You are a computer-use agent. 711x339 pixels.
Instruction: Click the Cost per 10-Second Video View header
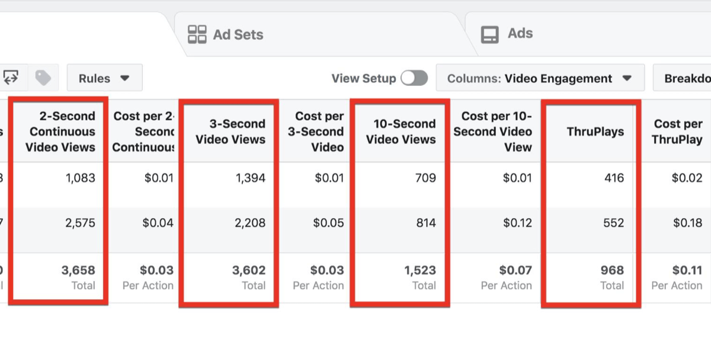click(497, 132)
